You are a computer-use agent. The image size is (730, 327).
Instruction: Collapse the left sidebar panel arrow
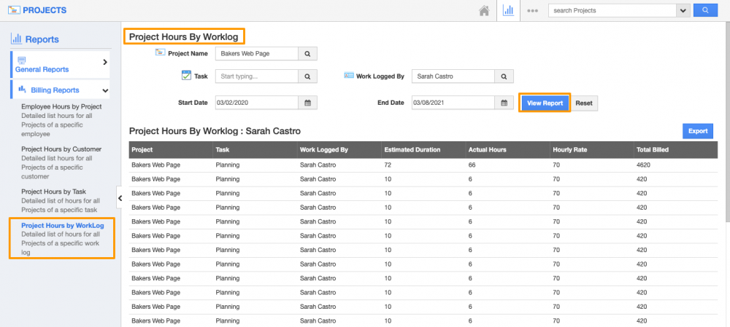pyautogui.click(x=120, y=198)
